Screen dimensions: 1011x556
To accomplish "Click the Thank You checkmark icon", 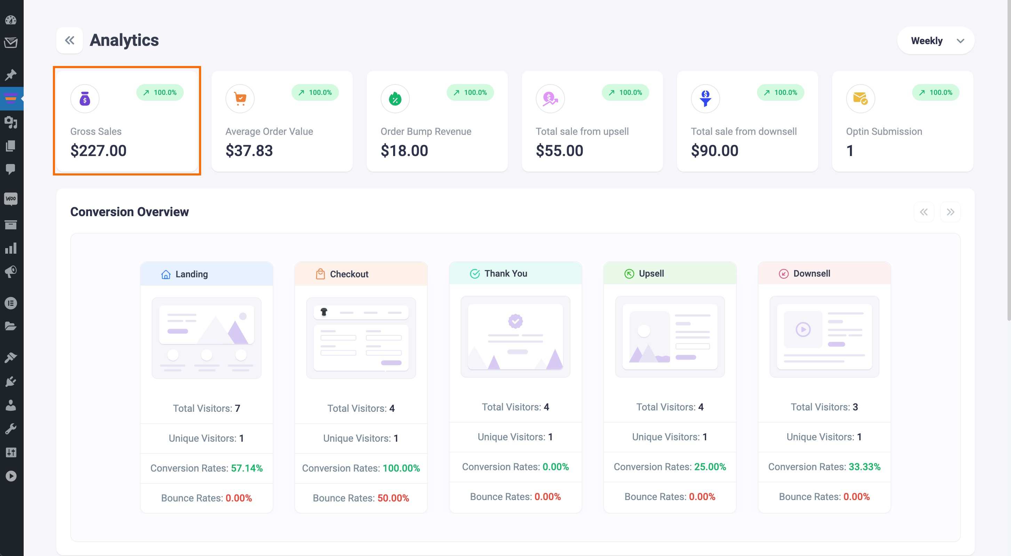I will (x=475, y=274).
